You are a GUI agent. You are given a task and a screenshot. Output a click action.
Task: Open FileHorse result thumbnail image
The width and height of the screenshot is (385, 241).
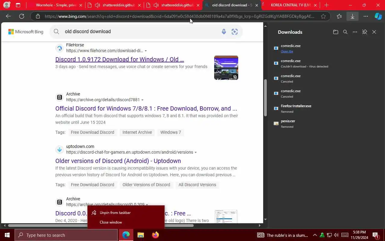[x=226, y=68]
